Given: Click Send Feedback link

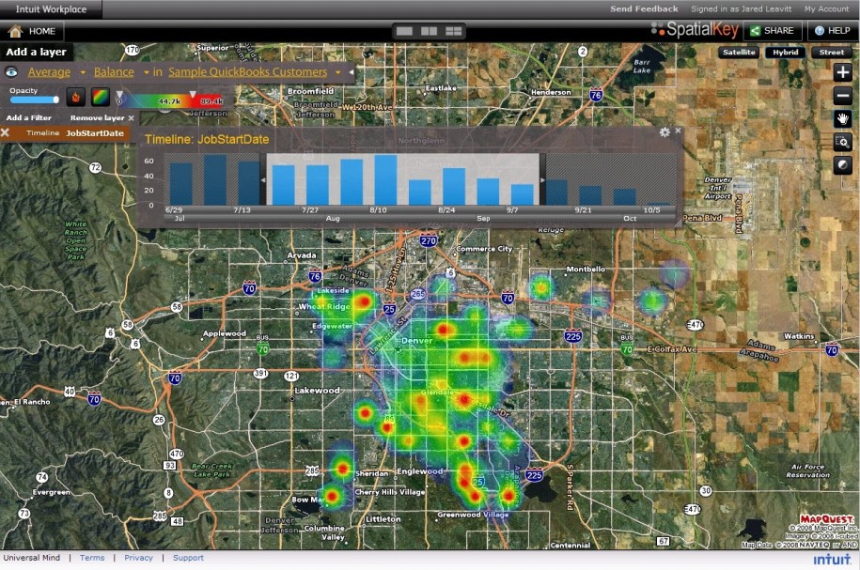Looking at the screenshot, I should 644,8.
